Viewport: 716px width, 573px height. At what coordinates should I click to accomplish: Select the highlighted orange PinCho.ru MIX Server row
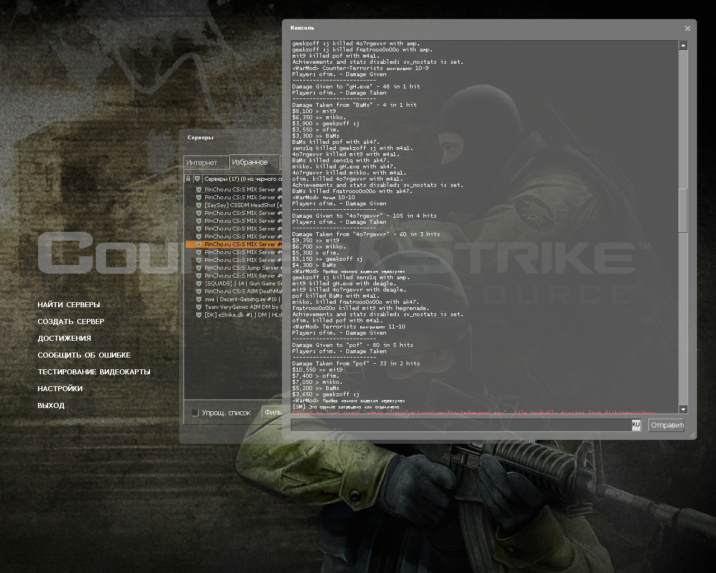pyautogui.click(x=234, y=245)
